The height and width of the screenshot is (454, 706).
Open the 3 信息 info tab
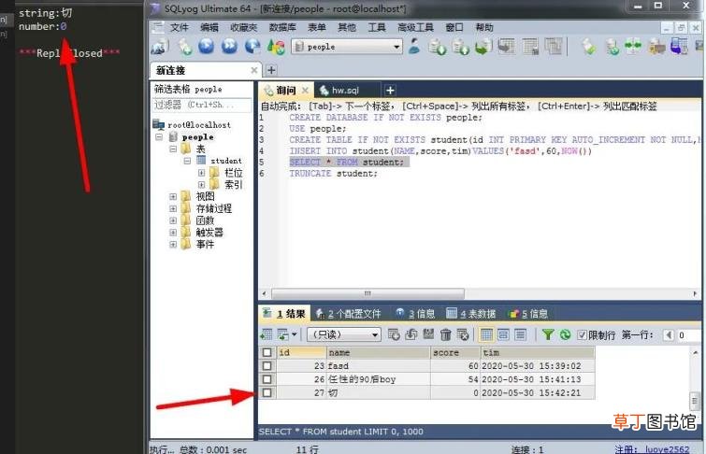pyautogui.click(x=415, y=314)
